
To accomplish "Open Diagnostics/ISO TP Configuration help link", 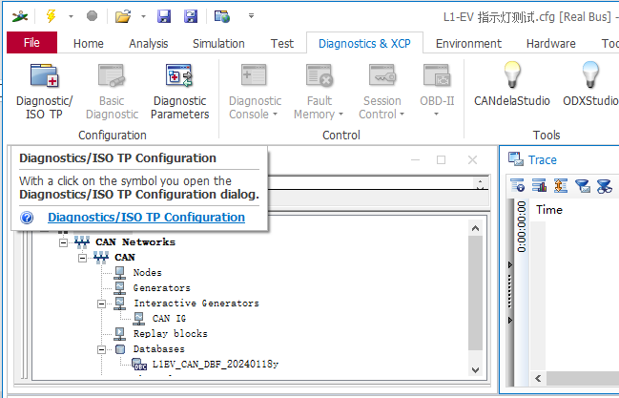I will (147, 217).
